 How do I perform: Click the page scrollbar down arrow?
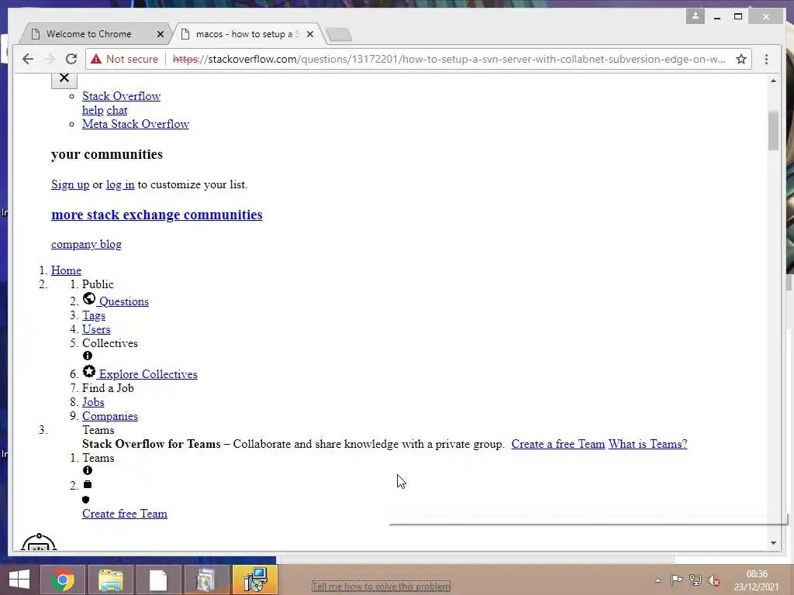(773, 543)
